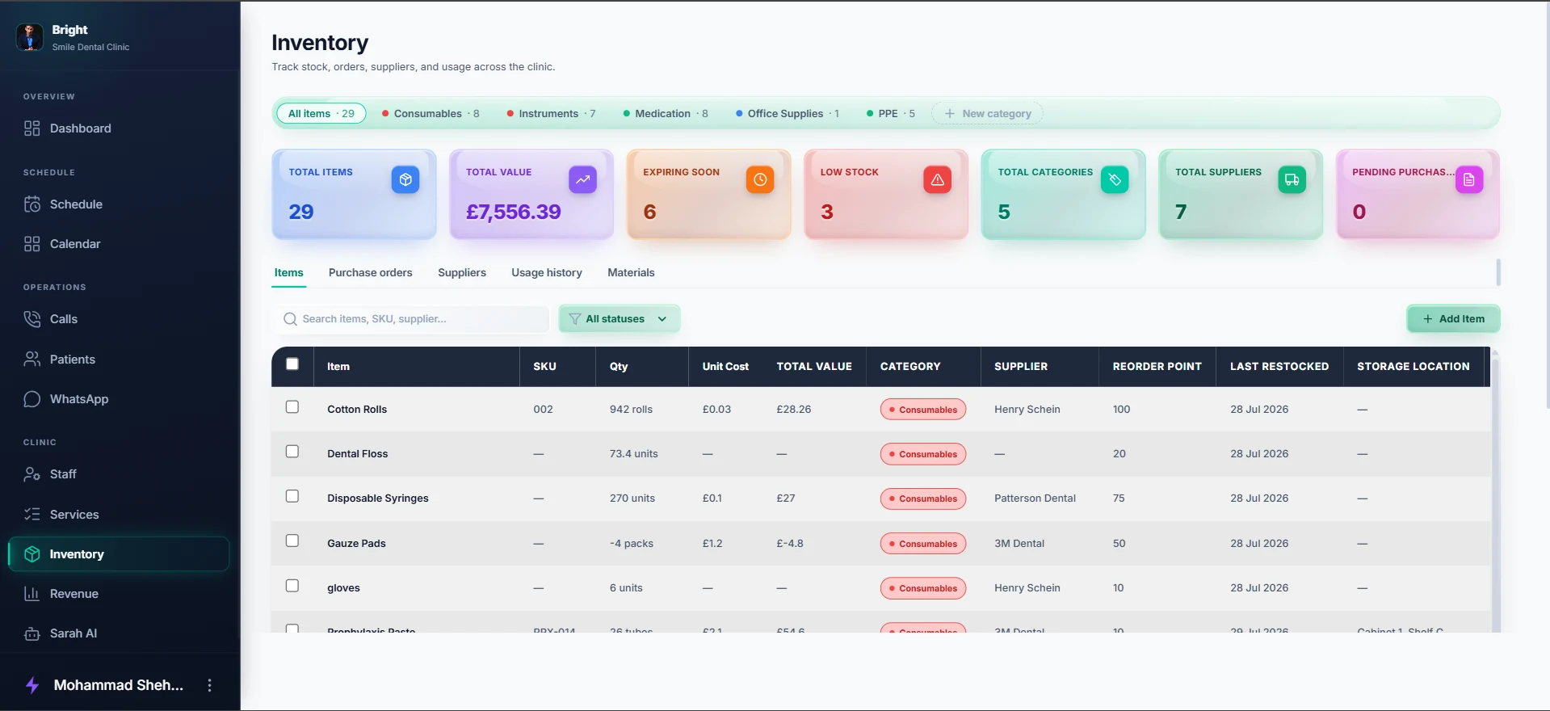The height and width of the screenshot is (711, 1550).
Task: Open the three-dot menu beside Mohammad Sheh...
Action: pyautogui.click(x=210, y=685)
